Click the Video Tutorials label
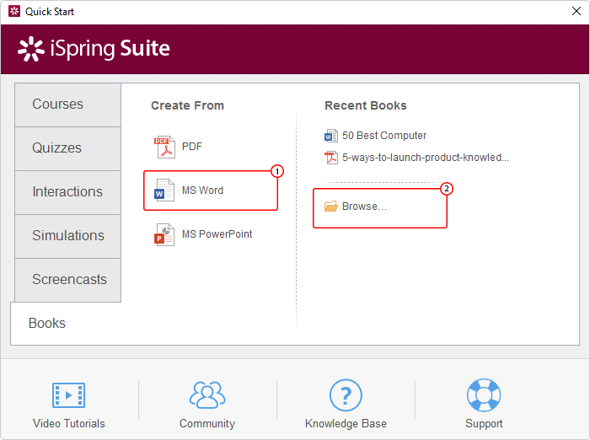Viewport: 590px width, 440px height. (x=69, y=423)
